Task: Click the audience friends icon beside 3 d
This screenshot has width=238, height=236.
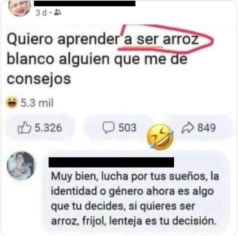Action: pyautogui.click(x=58, y=12)
